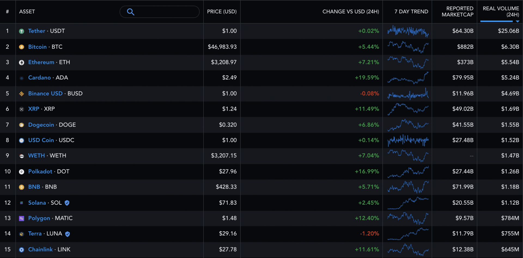Click Chainlink marketcap $12.38B
Image resolution: width=523 pixels, height=258 pixels.
tap(463, 250)
